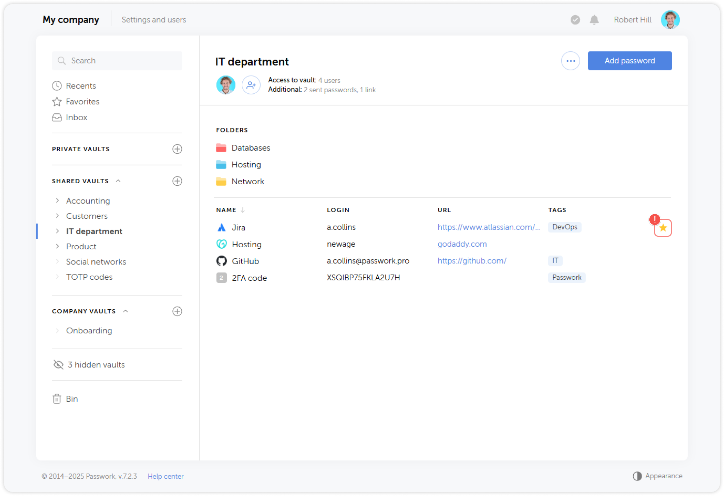Click the GitHub icon in the password list

[x=222, y=261]
